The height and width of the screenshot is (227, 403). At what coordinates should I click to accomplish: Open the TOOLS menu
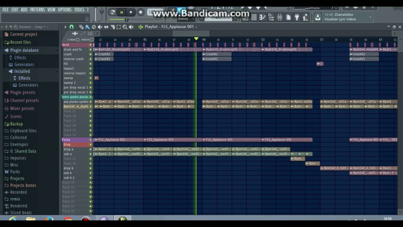tap(79, 10)
